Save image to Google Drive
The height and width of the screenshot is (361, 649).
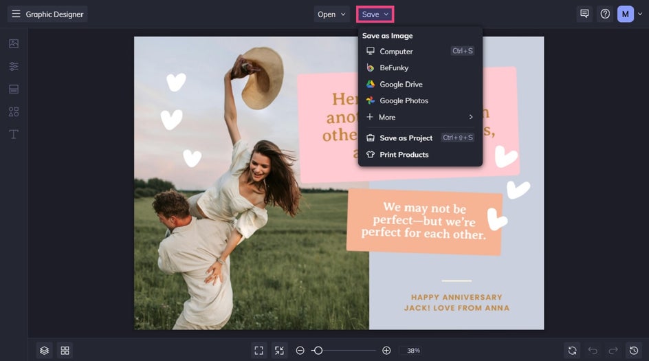pyautogui.click(x=420, y=84)
